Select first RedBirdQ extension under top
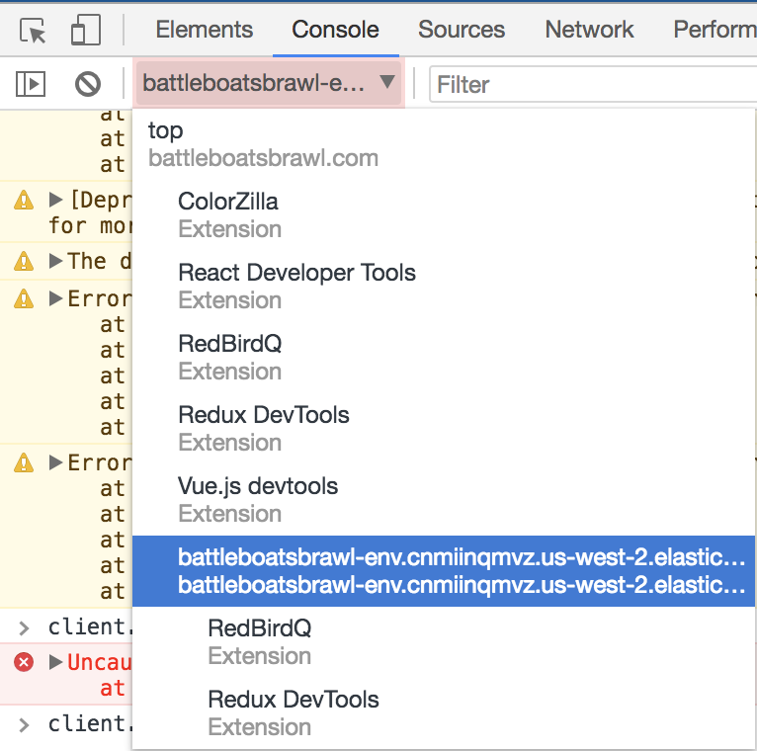The image size is (757, 751). pos(444,358)
